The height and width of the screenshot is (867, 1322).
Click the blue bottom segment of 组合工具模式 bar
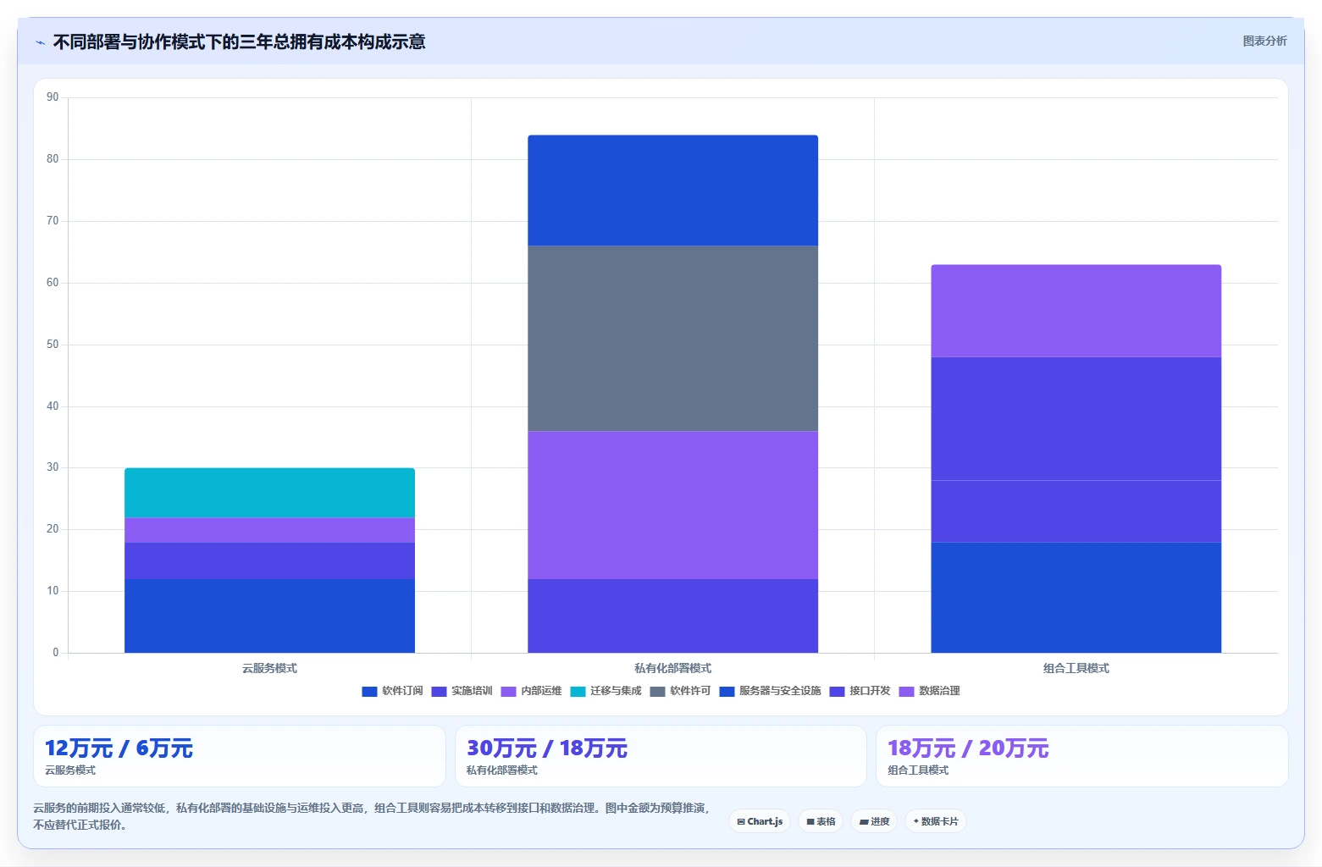1076,597
